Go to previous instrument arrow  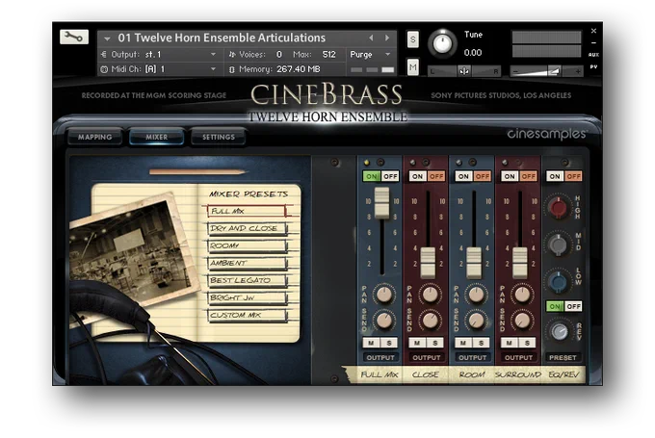coord(371,38)
